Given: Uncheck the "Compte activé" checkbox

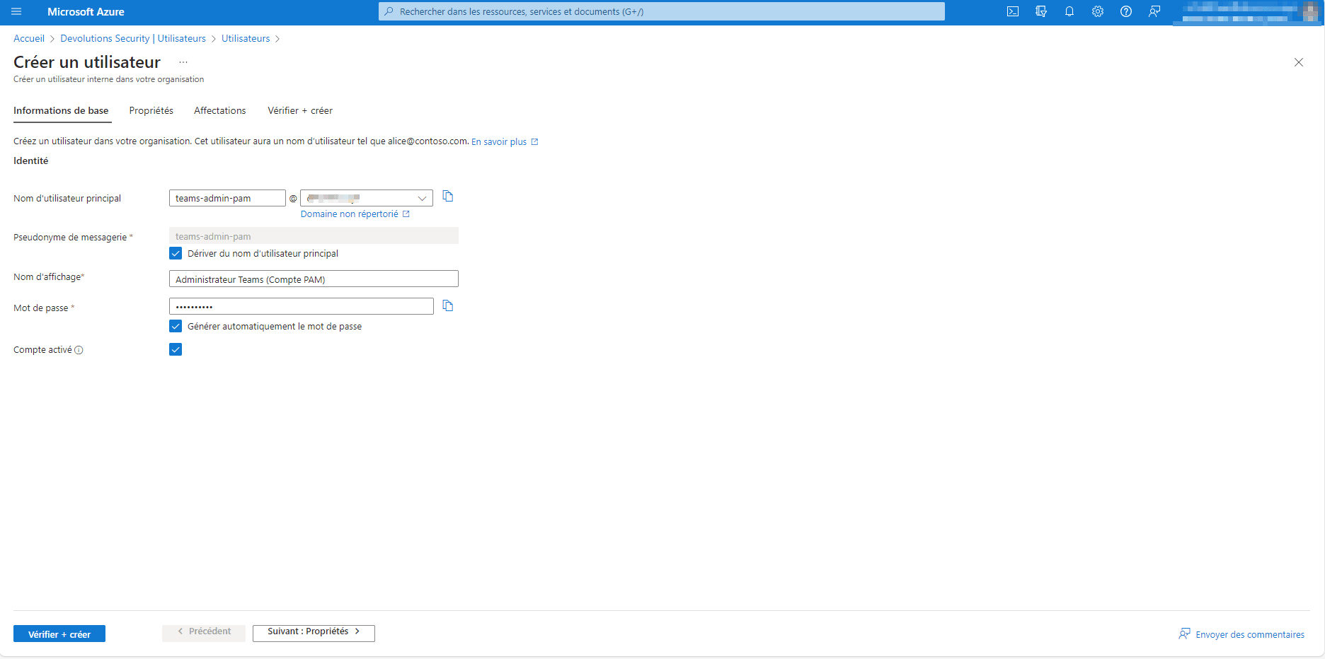Looking at the screenshot, I should click(x=176, y=350).
